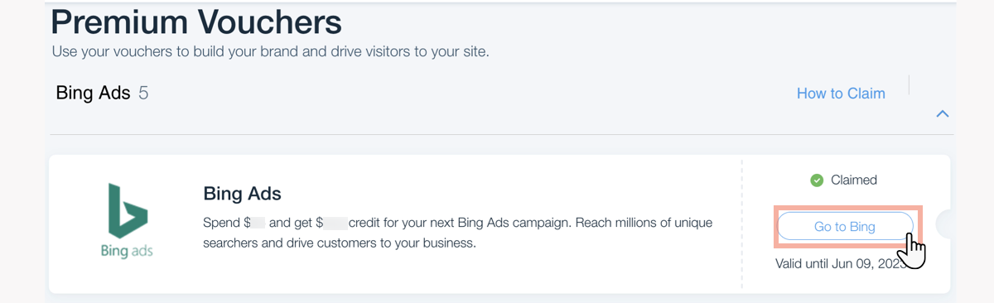Click the Bing Ads section header
The image size is (994, 303).
93,93
